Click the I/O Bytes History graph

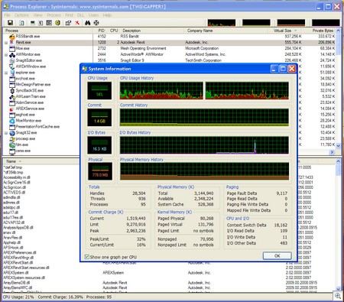point(204,145)
